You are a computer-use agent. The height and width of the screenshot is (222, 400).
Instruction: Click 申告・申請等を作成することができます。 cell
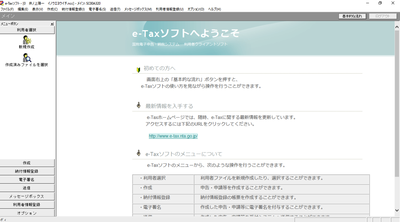[282, 189]
